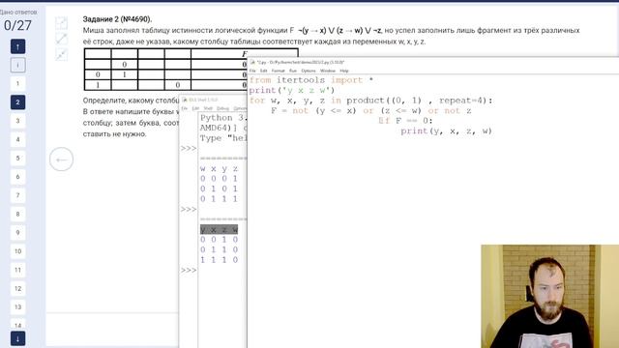Image resolution: width=619 pixels, height=348 pixels.
Task: Go to task number 11
Action: [x=17, y=270]
